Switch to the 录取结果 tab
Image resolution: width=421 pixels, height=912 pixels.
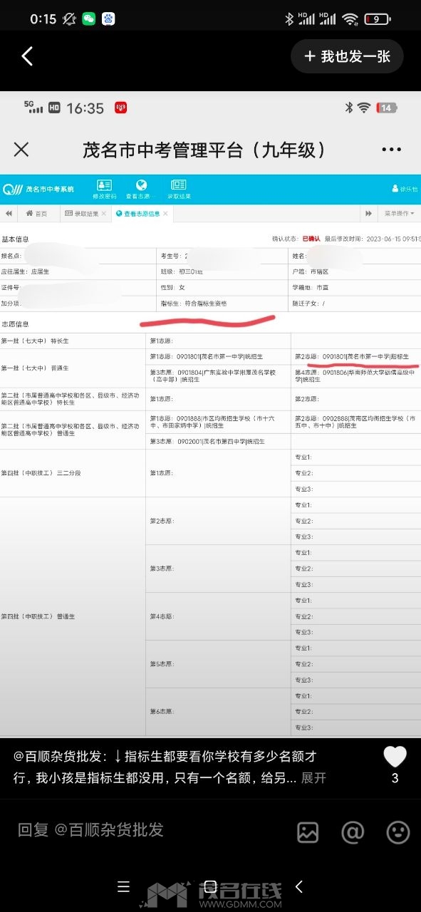(x=84, y=214)
